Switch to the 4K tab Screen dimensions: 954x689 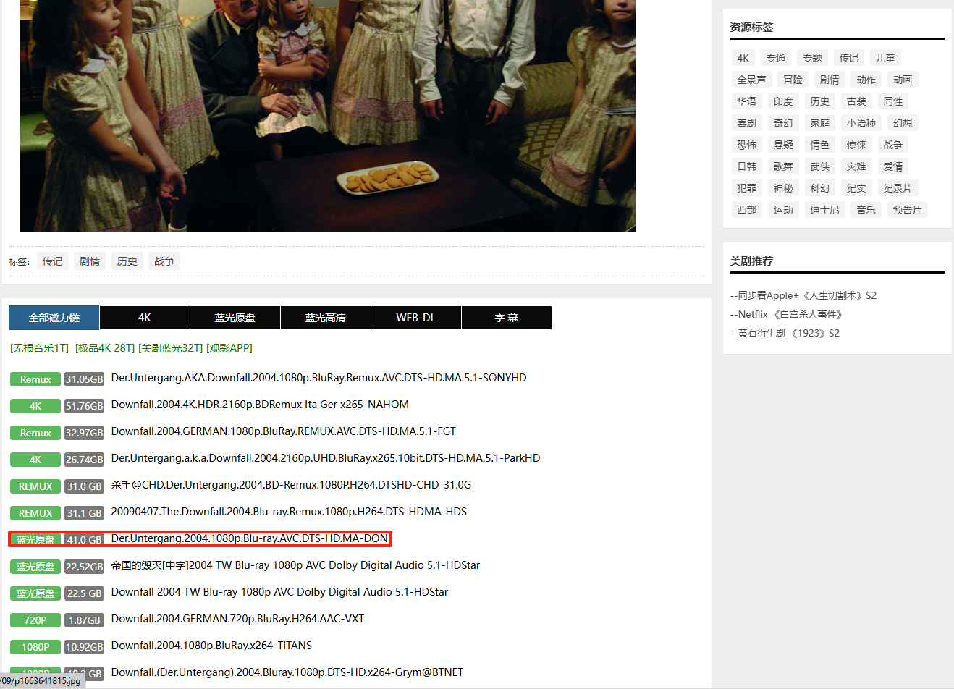pyautogui.click(x=145, y=318)
